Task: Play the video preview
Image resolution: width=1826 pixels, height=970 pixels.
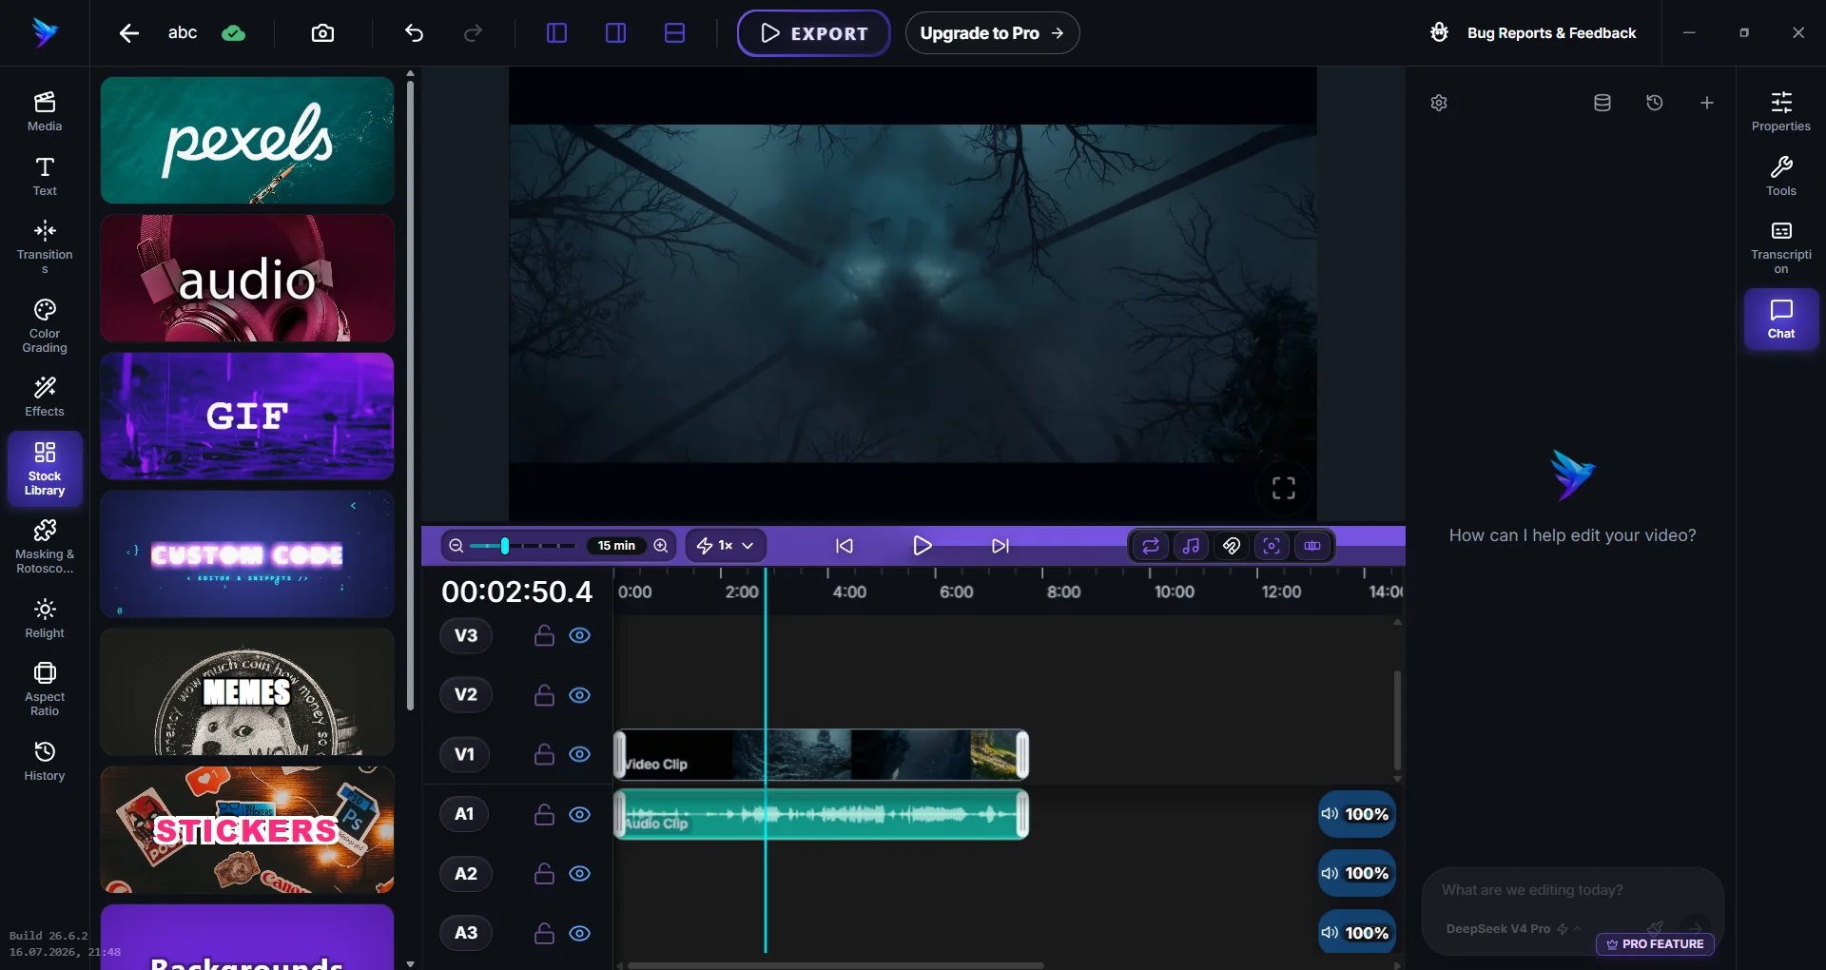Action: [x=922, y=546]
